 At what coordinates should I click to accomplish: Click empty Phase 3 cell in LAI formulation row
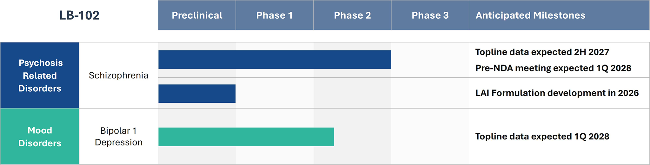[x=430, y=94]
